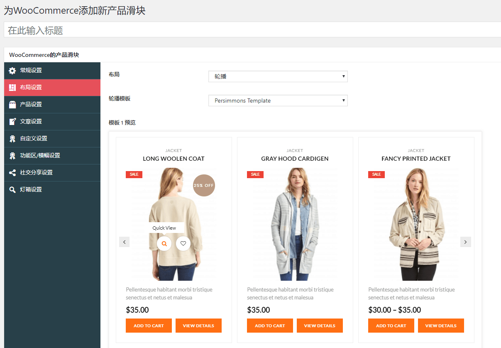This screenshot has height=348, width=501.
Task: Click the ribbon icon beside 自定义设置
Action: coord(12,139)
